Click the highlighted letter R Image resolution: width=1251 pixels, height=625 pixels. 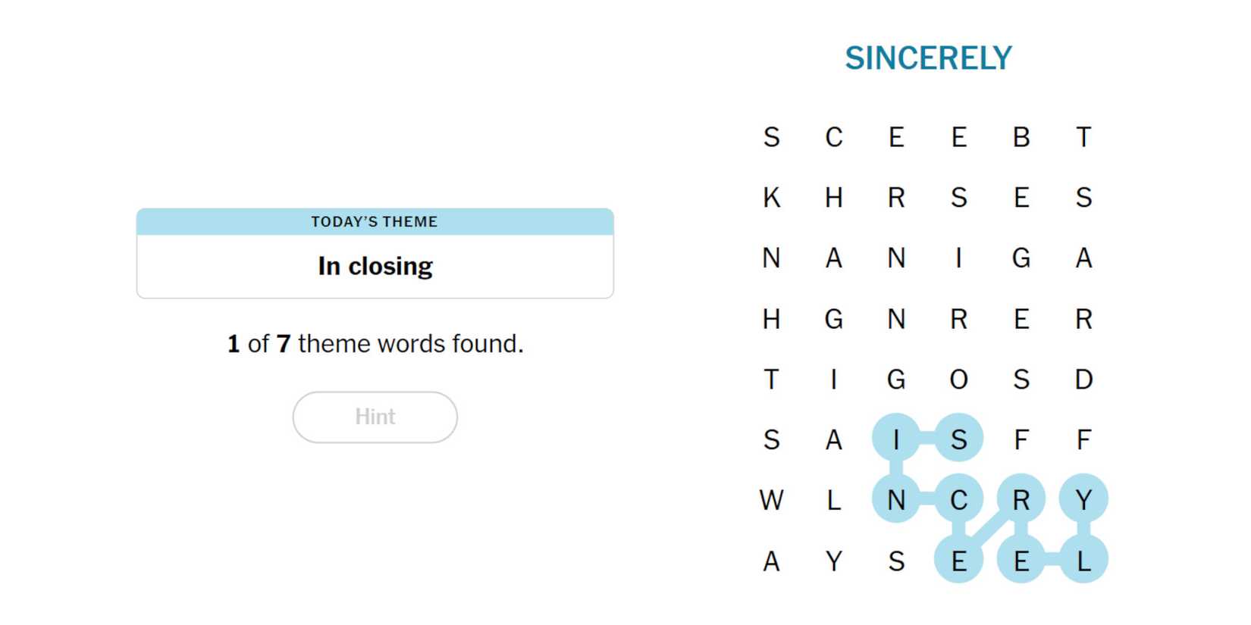(1021, 500)
